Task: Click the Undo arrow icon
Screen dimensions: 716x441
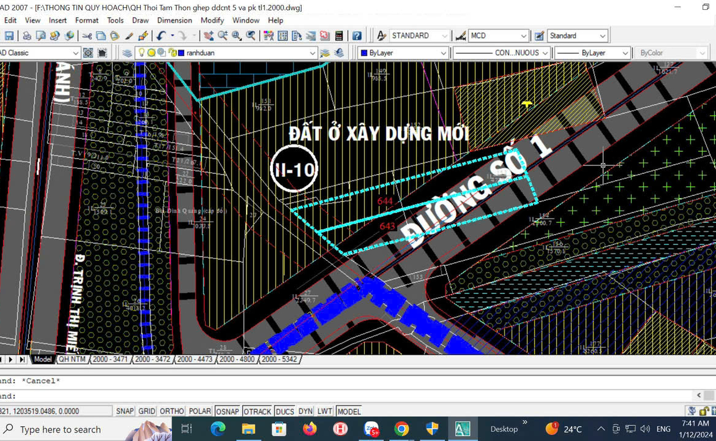Action: tap(161, 36)
